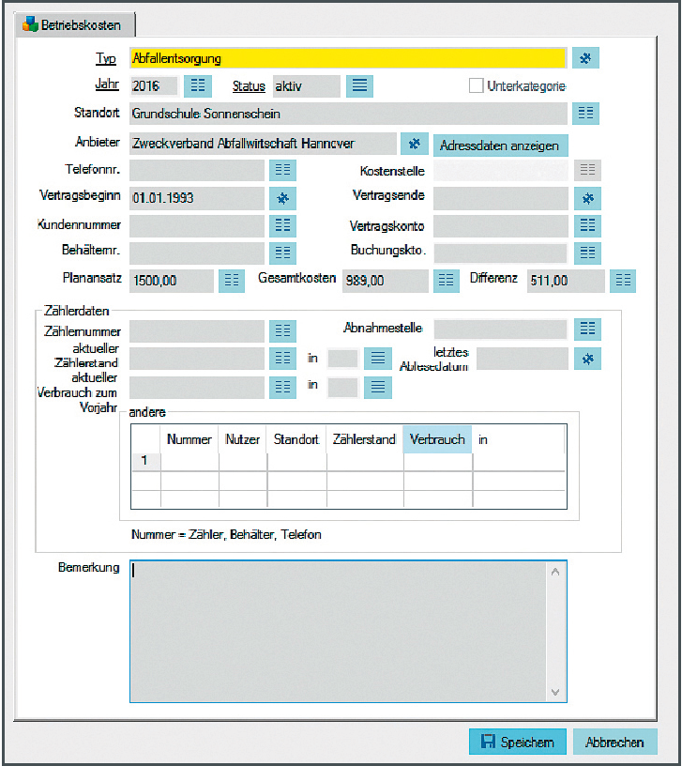Open the list selector for Abnahmestelle
The width and height of the screenshot is (682, 766).
tap(587, 329)
